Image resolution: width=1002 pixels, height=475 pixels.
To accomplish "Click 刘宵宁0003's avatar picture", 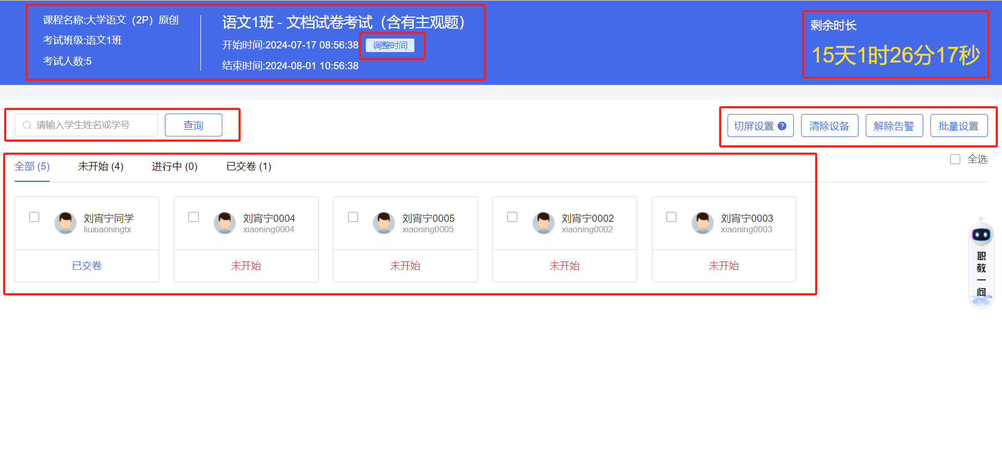I will coord(702,222).
